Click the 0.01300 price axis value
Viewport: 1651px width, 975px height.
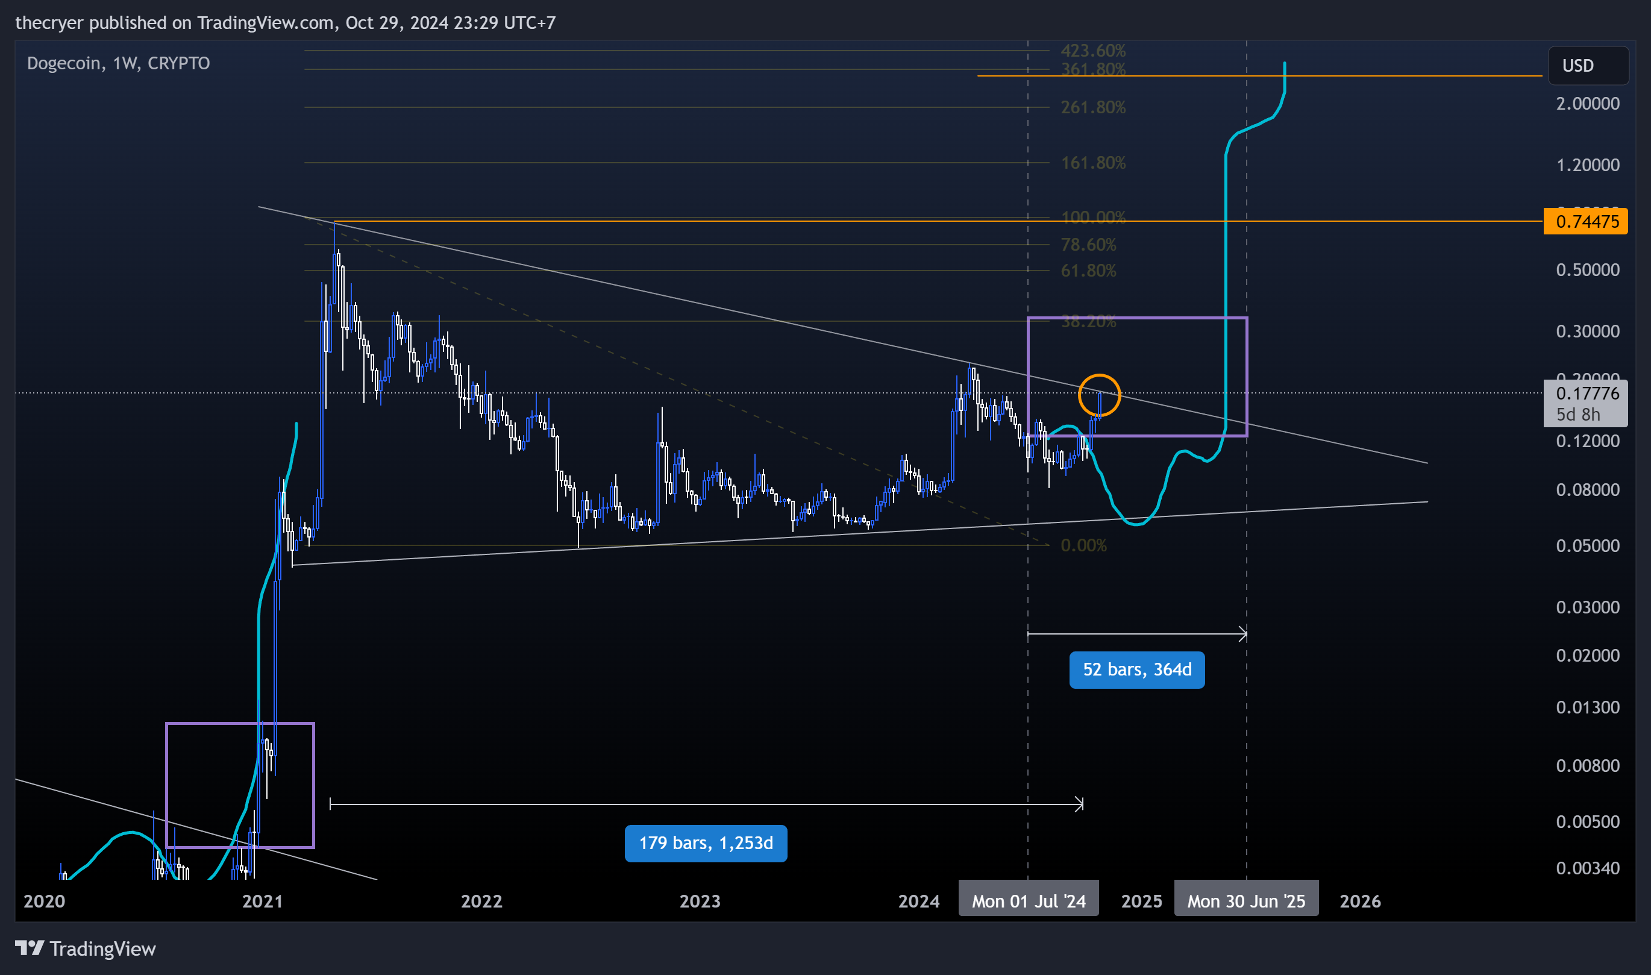click(1587, 707)
